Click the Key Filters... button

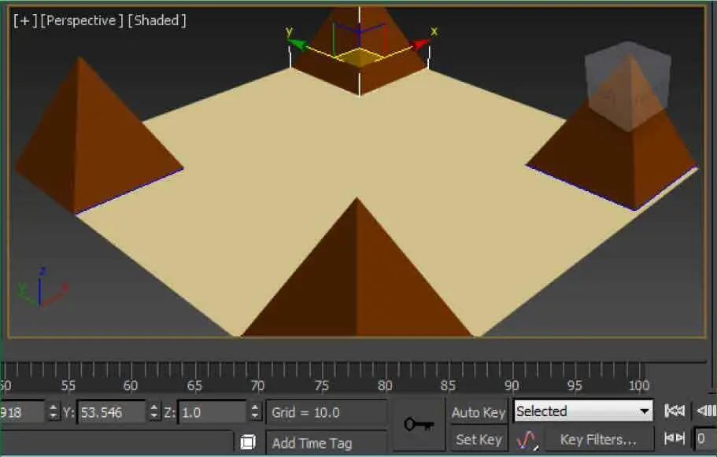coord(597,440)
